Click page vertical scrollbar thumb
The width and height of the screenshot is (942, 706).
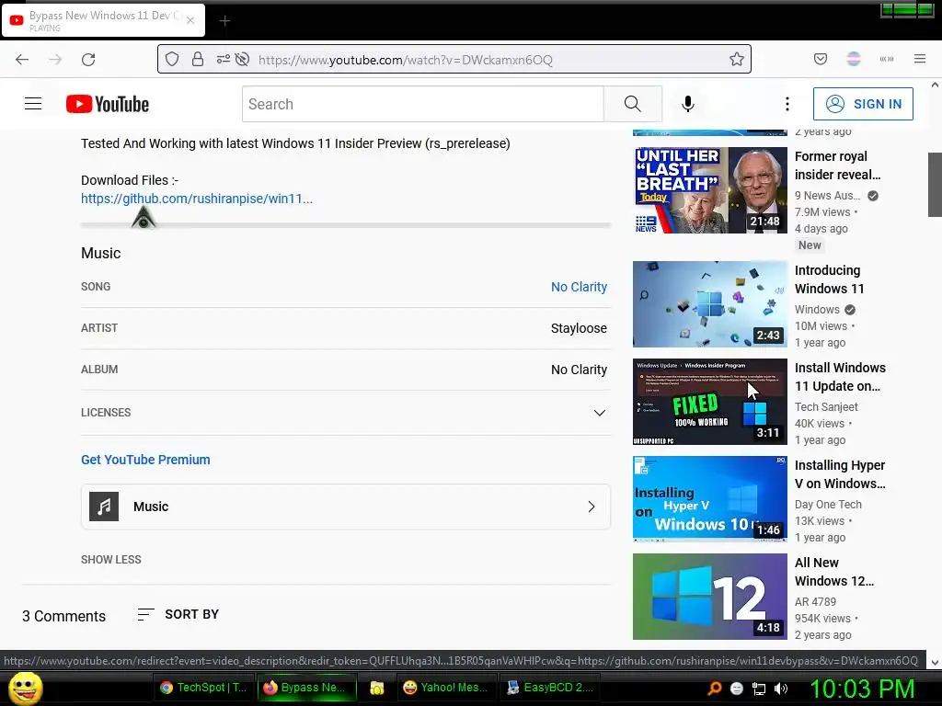935,184
